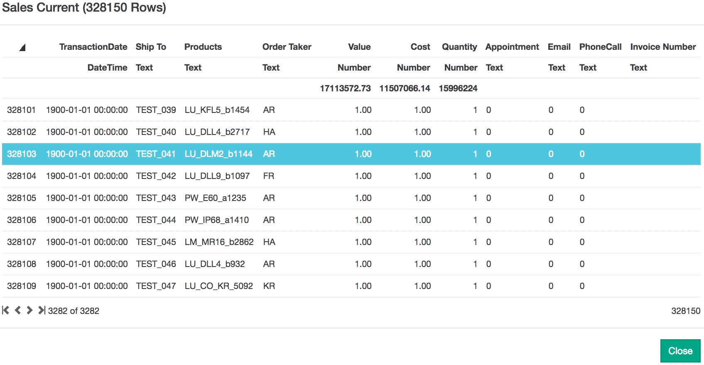
Task: Click the highlighted row 328103
Action: [x=22, y=154]
